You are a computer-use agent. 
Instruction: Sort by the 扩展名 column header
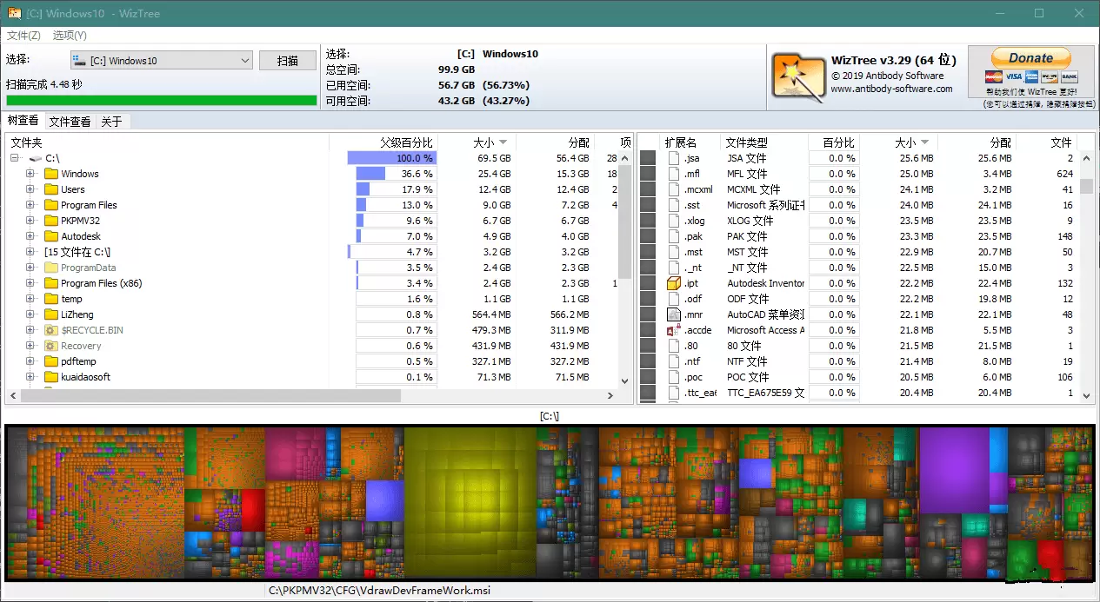tap(691, 142)
